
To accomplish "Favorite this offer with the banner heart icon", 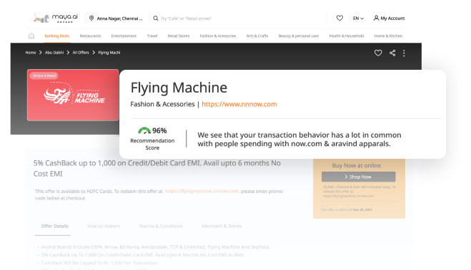I will coord(378,53).
